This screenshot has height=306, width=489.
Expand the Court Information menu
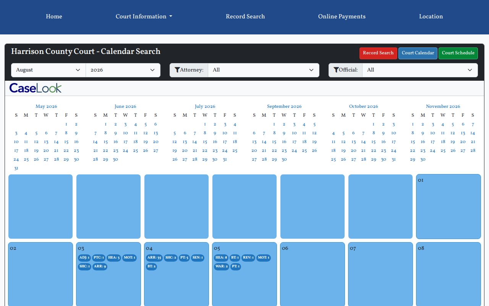[144, 16]
